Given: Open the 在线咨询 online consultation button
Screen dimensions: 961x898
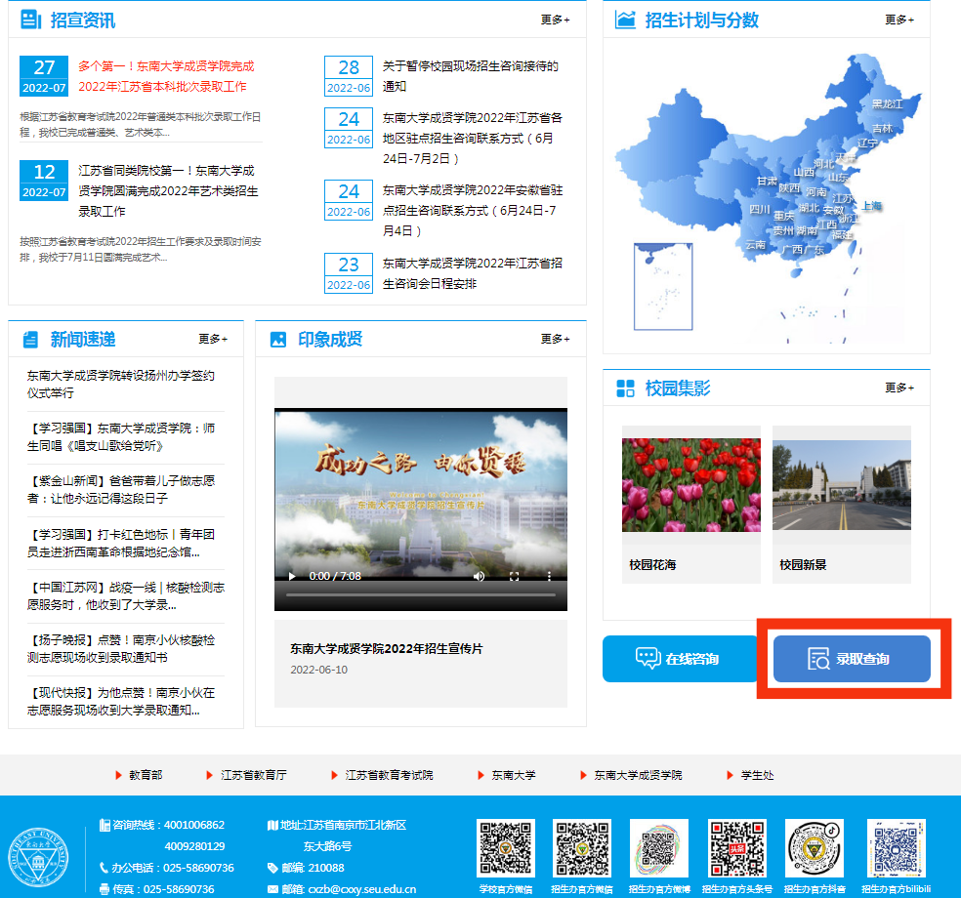Looking at the screenshot, I should coord(680,659).
